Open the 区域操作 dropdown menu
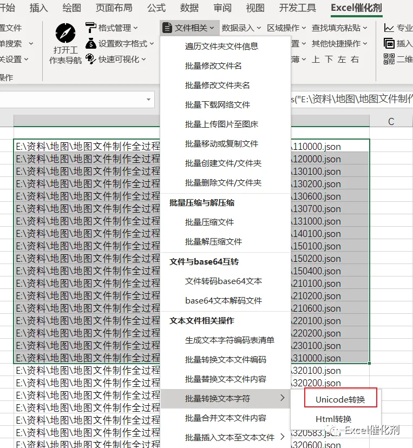This screenshot has width=413, height=448. 286,28
